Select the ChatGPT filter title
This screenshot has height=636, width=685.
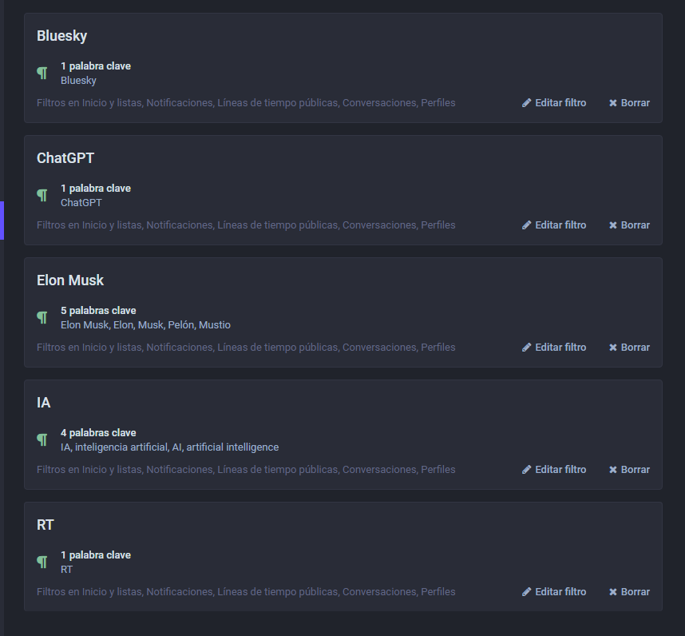(65, 157)
